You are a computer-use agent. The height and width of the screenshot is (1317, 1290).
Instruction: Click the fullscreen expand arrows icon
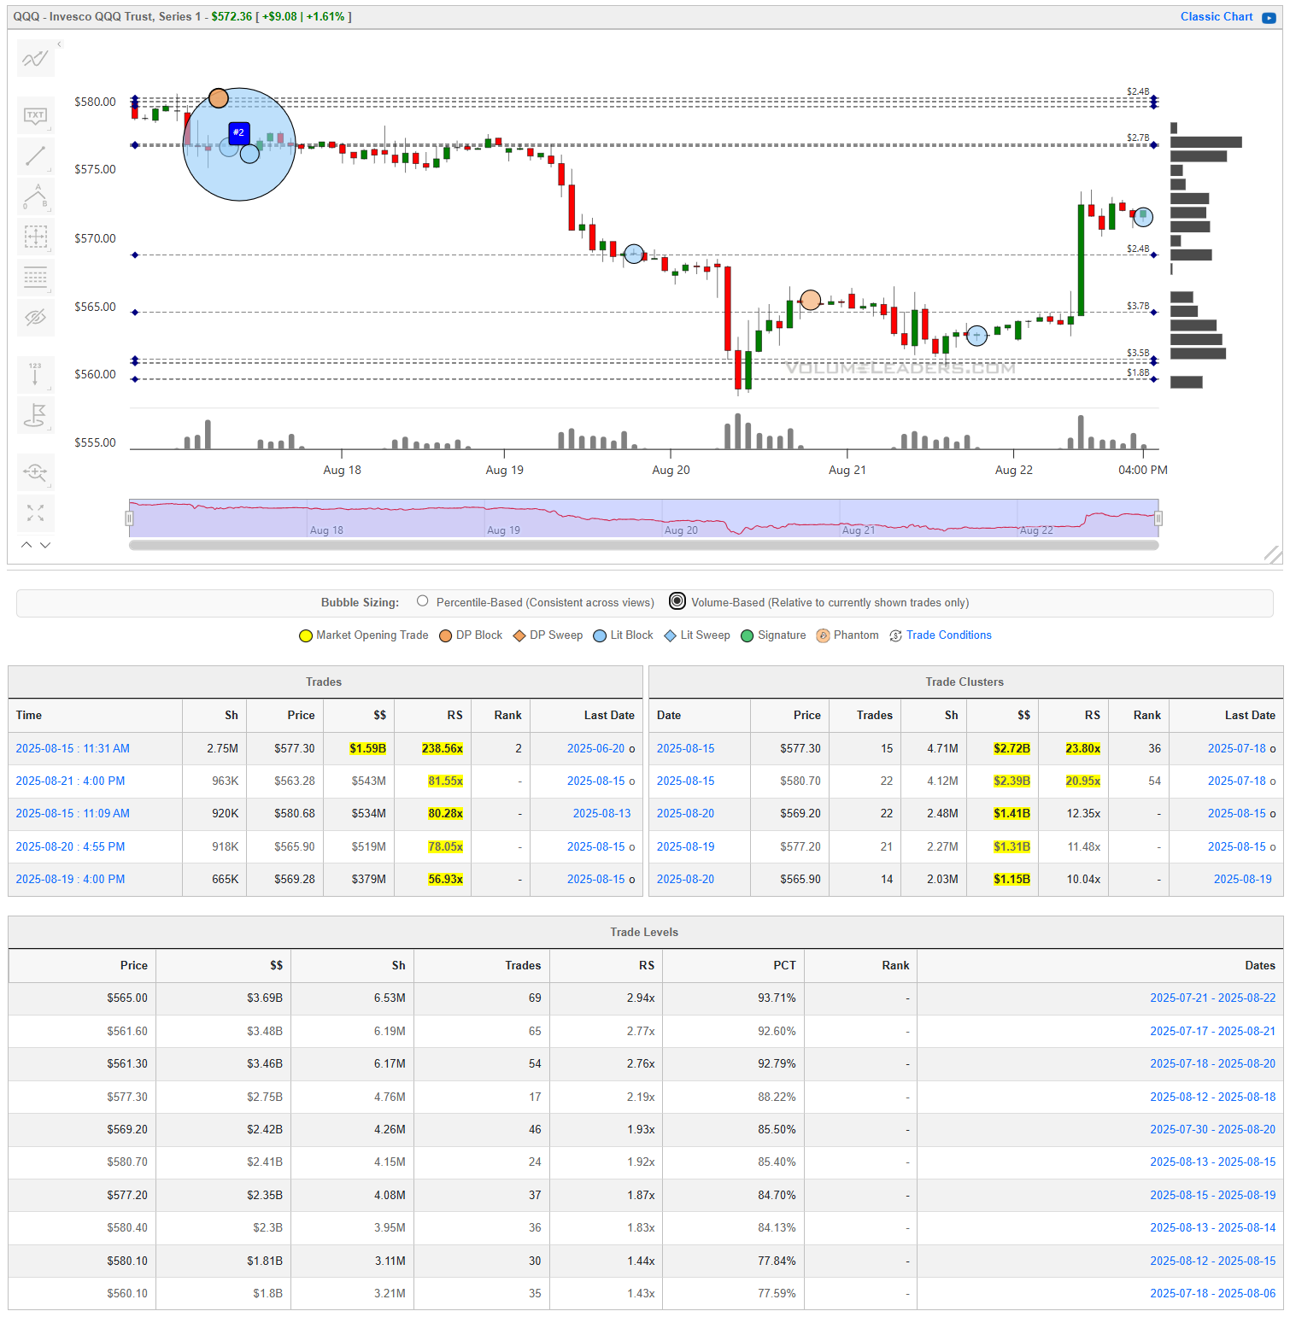click(x=36, y=512)
